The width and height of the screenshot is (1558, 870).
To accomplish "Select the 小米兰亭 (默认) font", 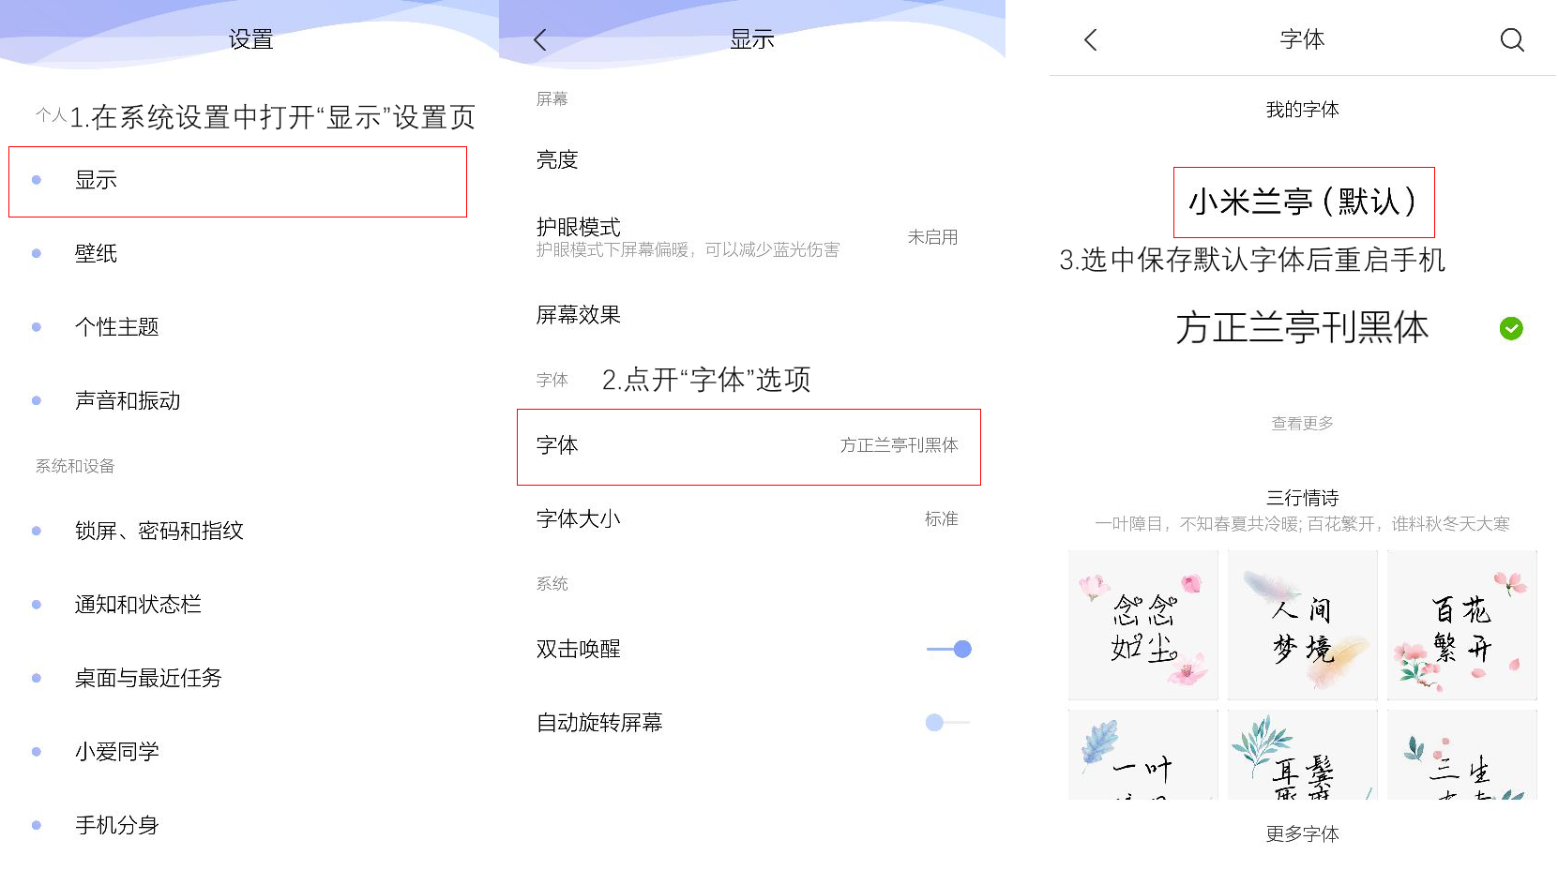I will tap(1304, 202).
